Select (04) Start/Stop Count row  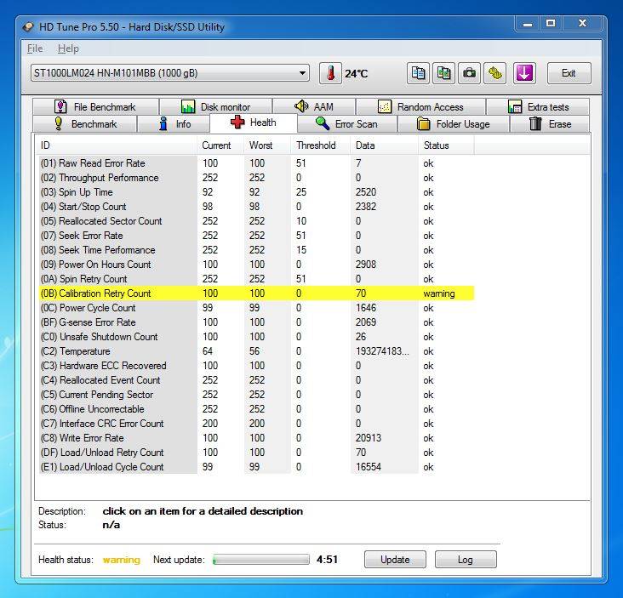[x=256, y=207]
